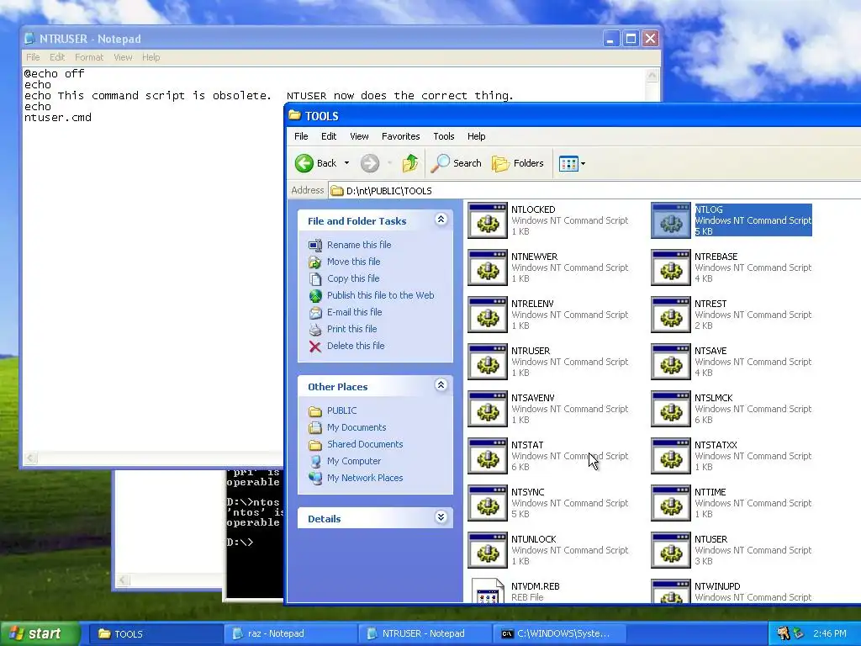Click the system tray clock
Viewport: 861px width, 646px height.
point(830,634)
